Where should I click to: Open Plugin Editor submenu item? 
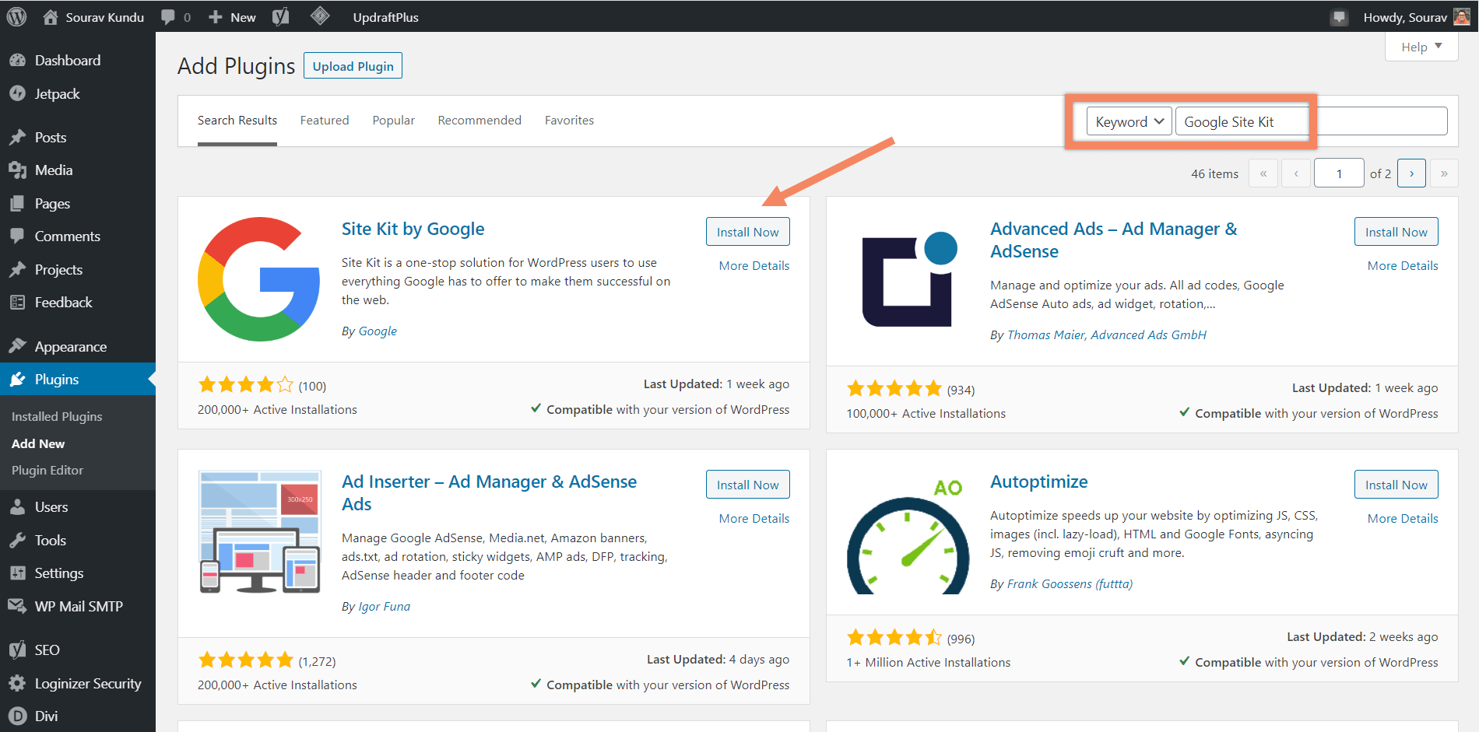pyautogui.click(x=47, y=470)
